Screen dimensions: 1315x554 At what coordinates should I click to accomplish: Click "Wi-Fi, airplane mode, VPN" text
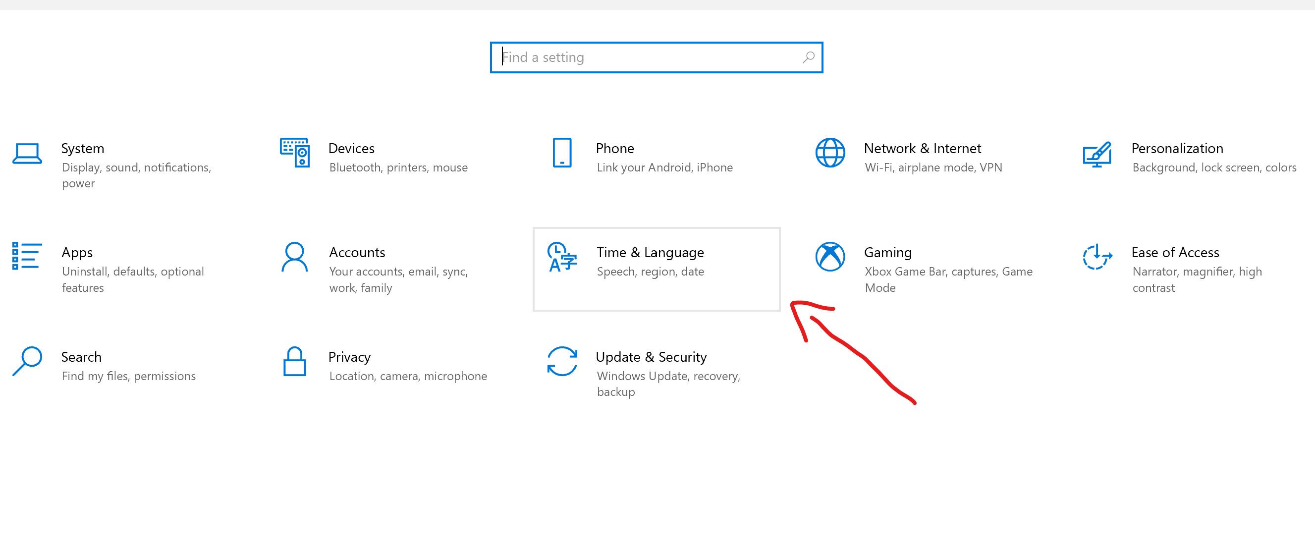933,168
